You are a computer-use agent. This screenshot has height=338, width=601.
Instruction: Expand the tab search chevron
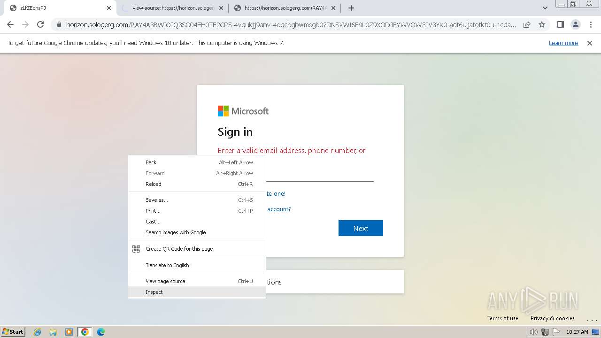(x=545, y=8)
